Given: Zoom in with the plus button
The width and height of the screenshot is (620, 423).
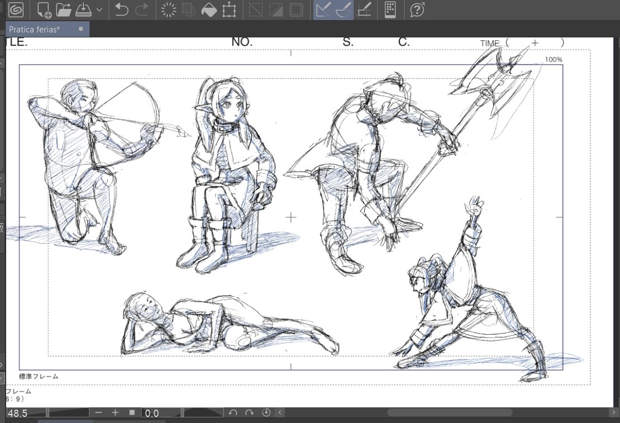Looking at the screenshot, I should (115, 412).
